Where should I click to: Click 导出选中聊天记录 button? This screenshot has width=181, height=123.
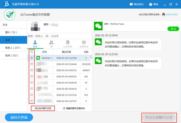tap(43, 109)
